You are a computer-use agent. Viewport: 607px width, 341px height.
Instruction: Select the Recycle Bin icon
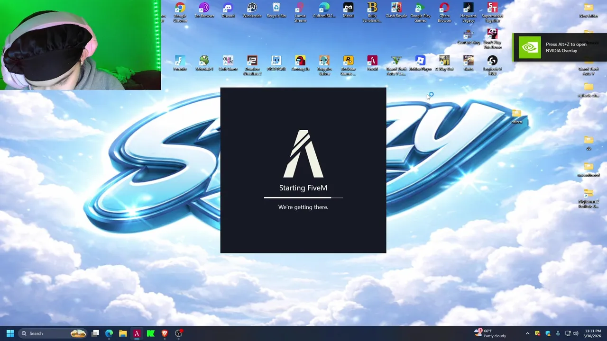(x=276, y=10)
